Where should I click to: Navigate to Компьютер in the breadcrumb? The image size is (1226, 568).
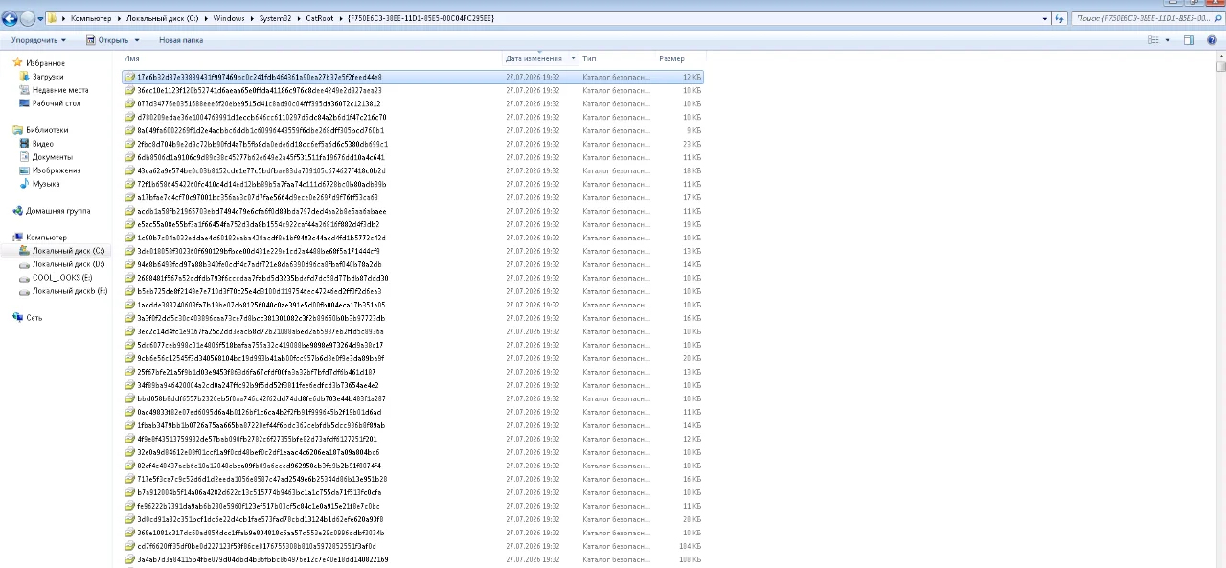(x=91, y=18)
